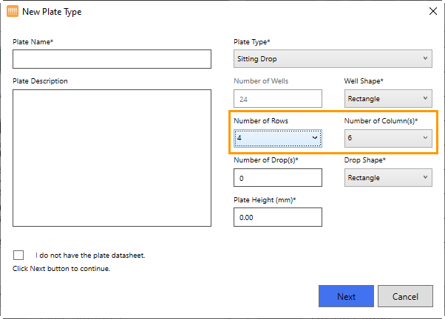This screenshot has height=319, width=445.
Task: Click the Plate Height (mm) input field
Action: [x=277, y=217]
